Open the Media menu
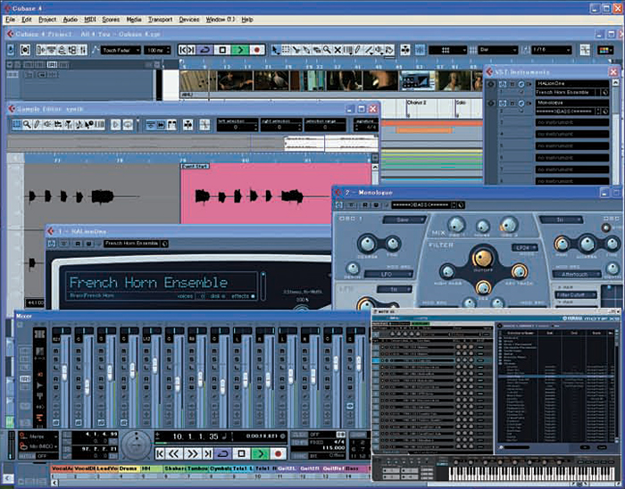 [134, 19]
